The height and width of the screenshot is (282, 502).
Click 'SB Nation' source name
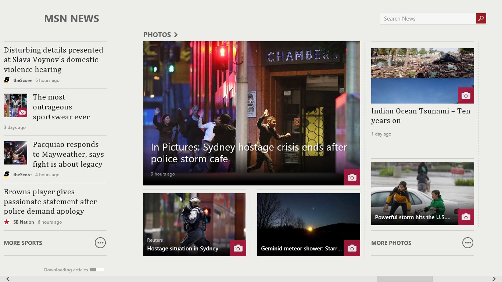click(x=24, y=222)
